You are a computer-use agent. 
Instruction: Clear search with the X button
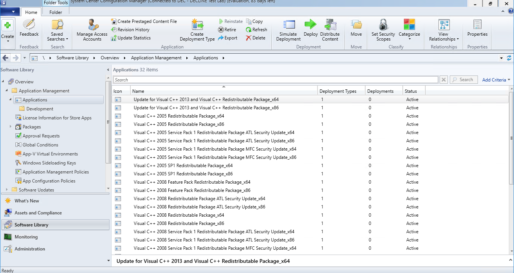(x=444, y=80)
